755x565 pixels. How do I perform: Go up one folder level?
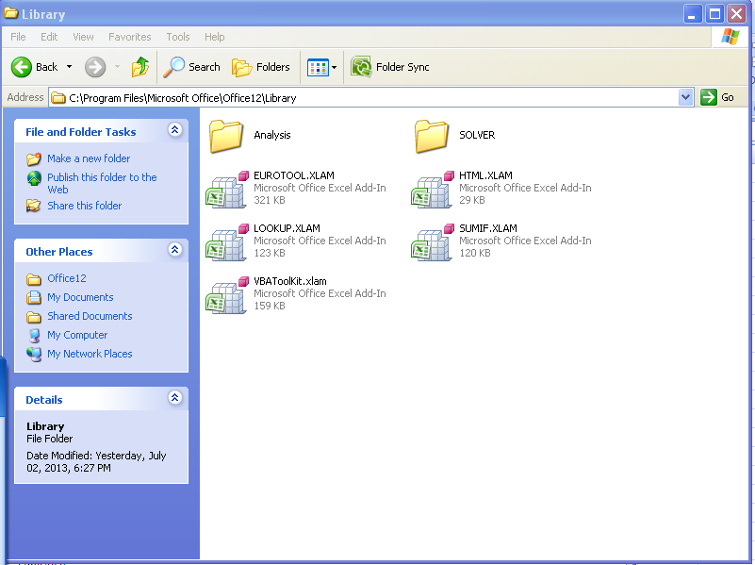pyautogui.click(x=140, y=67)
